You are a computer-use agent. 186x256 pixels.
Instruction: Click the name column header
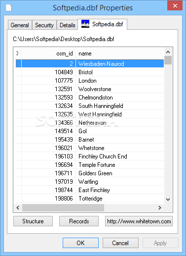coord(120,53)
